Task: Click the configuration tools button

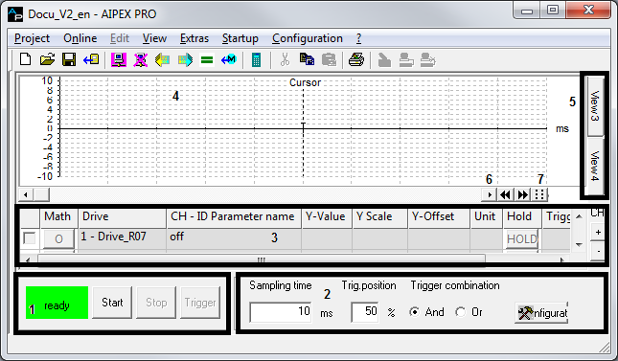Action: [541, 313]
